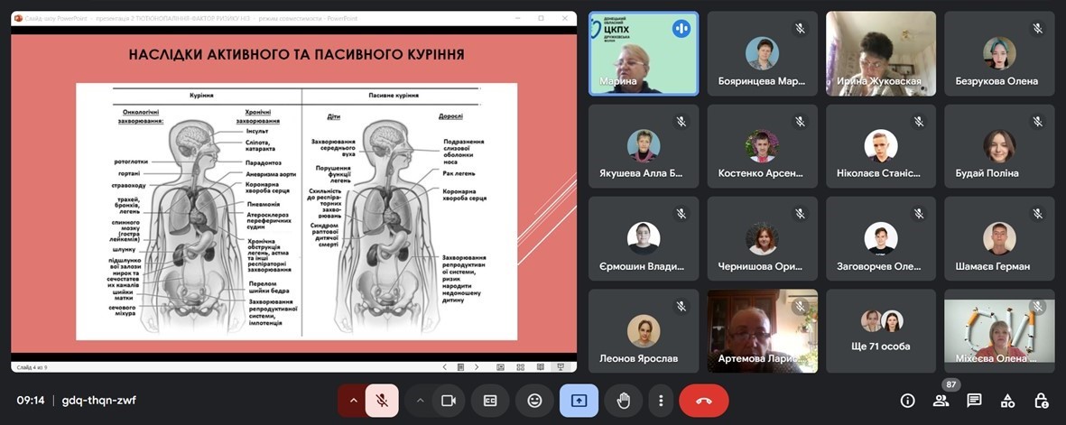
Task: Switch to slide sorter view in PowerPoint
Action: 520,367
